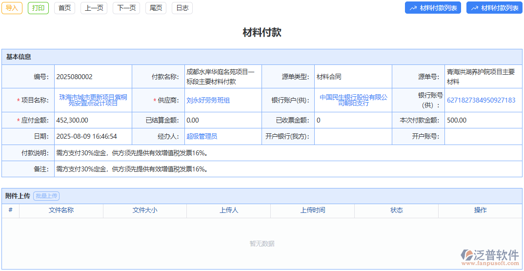524x271 pixels.
Task: Open handler link 超级管理员
Action: click(202, 136)
